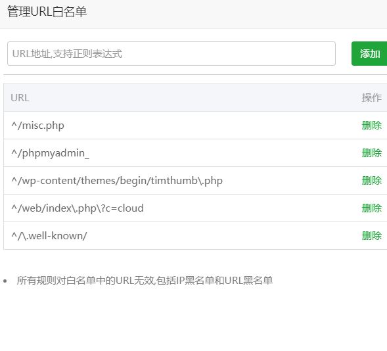
Task: Select the ^/misc.php URL text
Action: click(37, 126)
